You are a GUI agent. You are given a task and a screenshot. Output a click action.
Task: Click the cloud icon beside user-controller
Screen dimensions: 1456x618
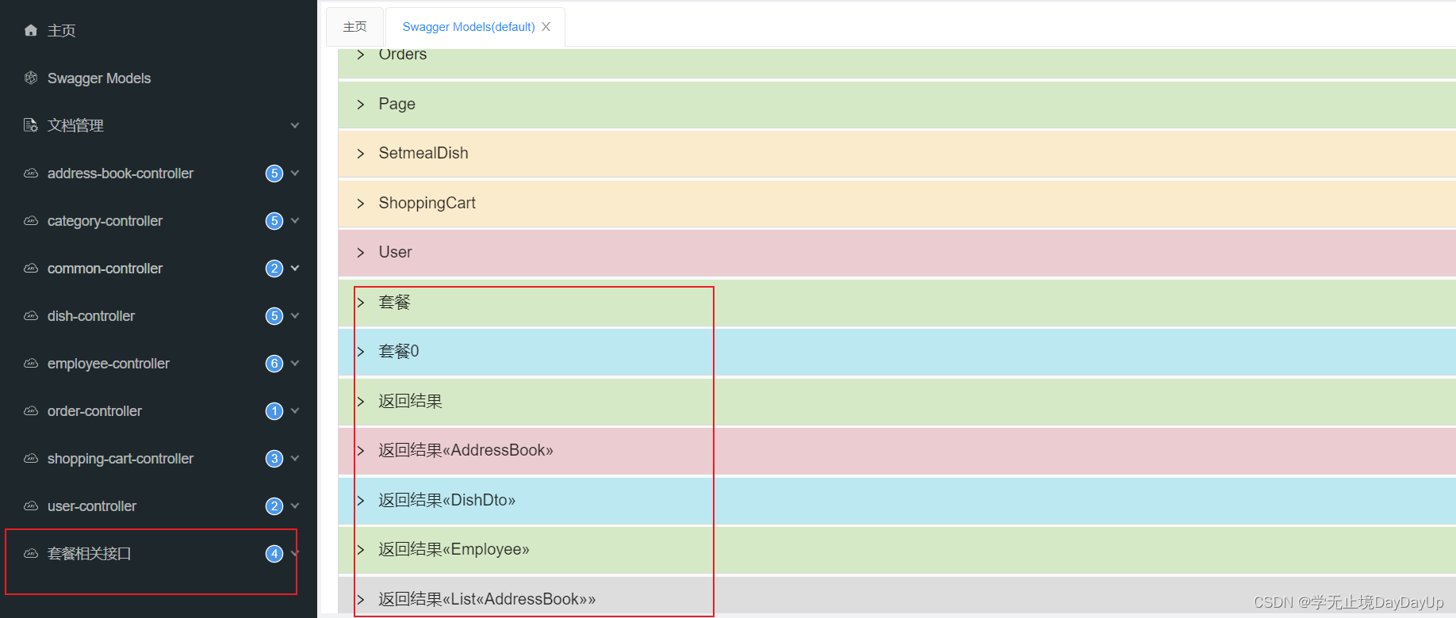[x=31, y=505]
